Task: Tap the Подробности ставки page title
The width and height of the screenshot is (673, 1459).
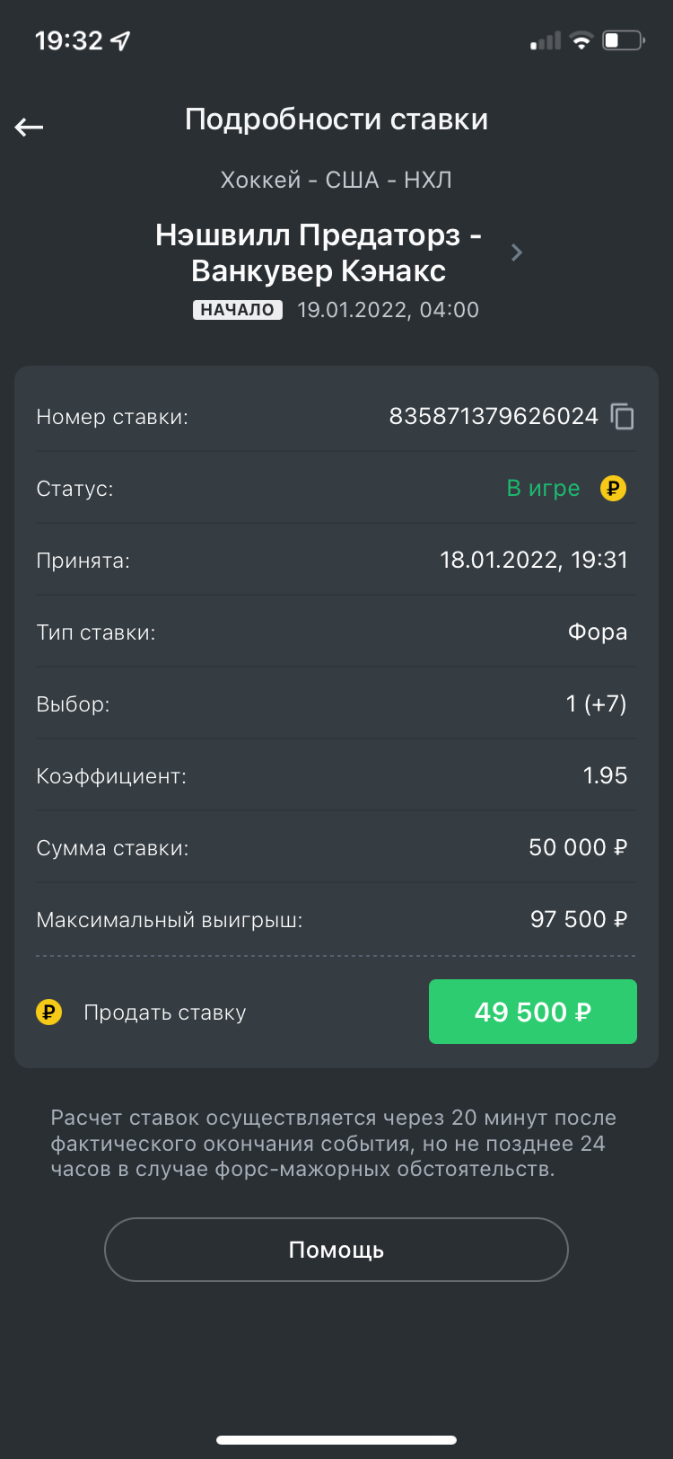Action: click(x=336, y=119)
